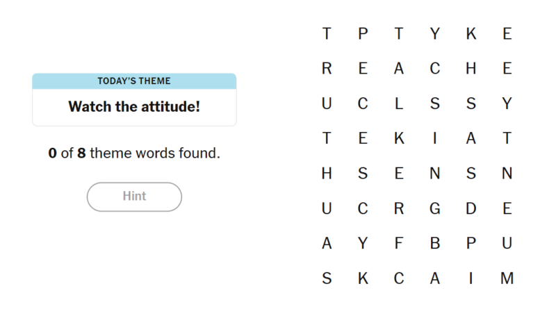
Task: Select the letter L in the grid
Action: [399, 103]
